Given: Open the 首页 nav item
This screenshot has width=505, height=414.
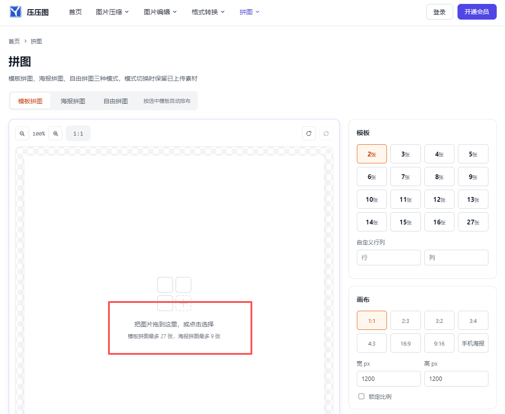Looking at the screenshot, I should pyautogui.click(x=75, y=12).
